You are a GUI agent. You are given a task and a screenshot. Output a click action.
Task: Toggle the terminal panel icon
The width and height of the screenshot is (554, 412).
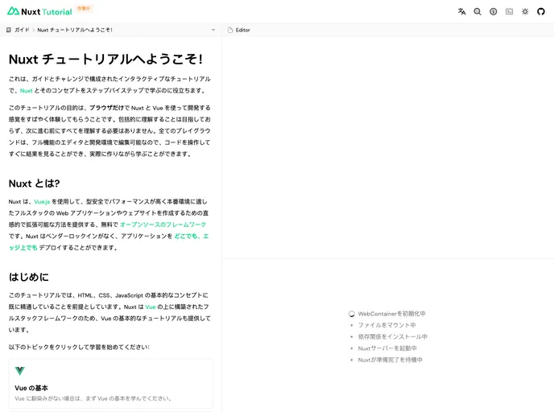pos(509,11)
